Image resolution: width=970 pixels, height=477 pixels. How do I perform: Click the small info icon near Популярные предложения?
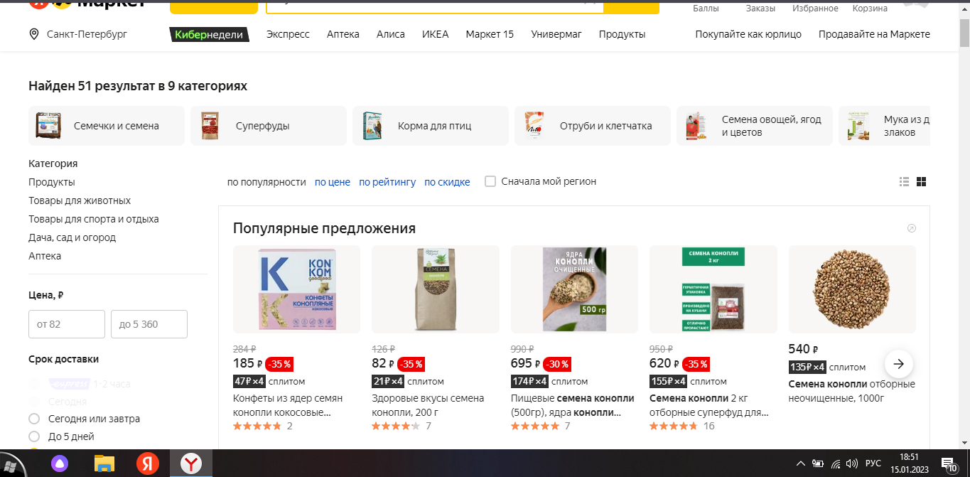pyautogui.click(x=912, y=228)
